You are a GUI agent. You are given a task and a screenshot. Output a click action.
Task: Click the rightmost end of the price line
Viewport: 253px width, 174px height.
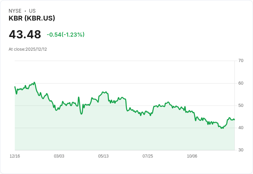pos(234,120)
